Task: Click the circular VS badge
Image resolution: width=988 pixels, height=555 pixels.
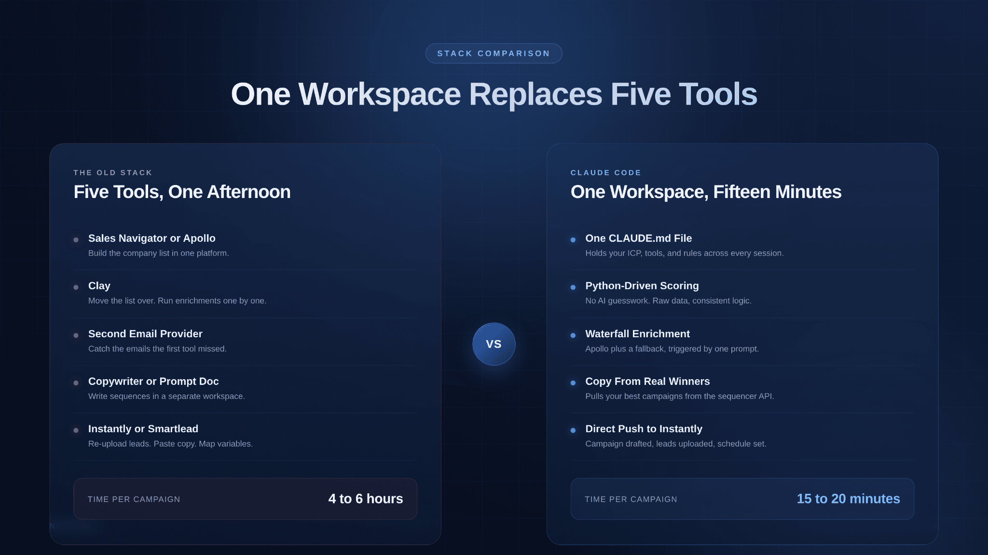Action: coord(494,344)
